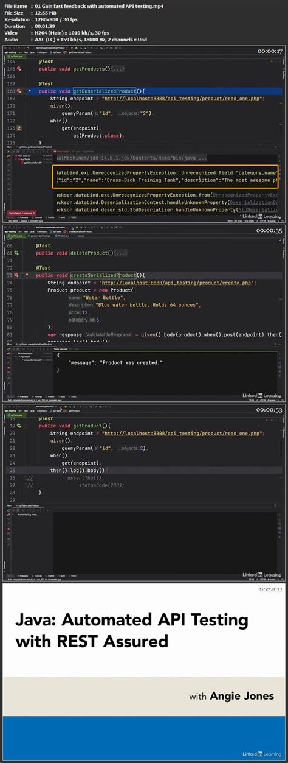The height and width of the screenshot is (763, 288).
Task: Expand folded body of getProducts method
Action: [x=117, y=68]
